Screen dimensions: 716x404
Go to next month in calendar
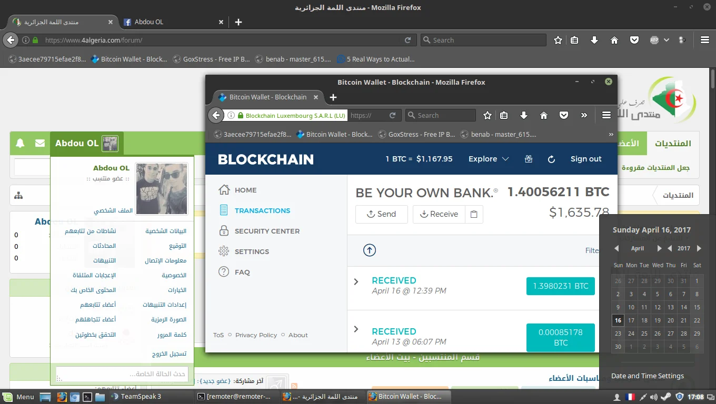659,248
